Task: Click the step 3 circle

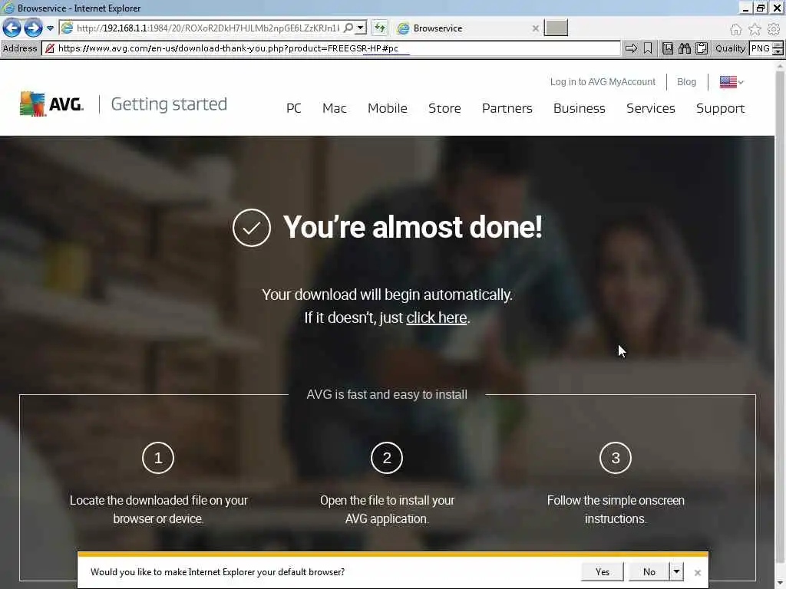Action: click(x=615, y=458)
